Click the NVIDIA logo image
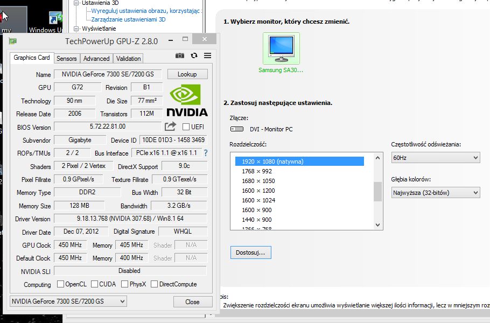490x323 pixels. point(186,101)
